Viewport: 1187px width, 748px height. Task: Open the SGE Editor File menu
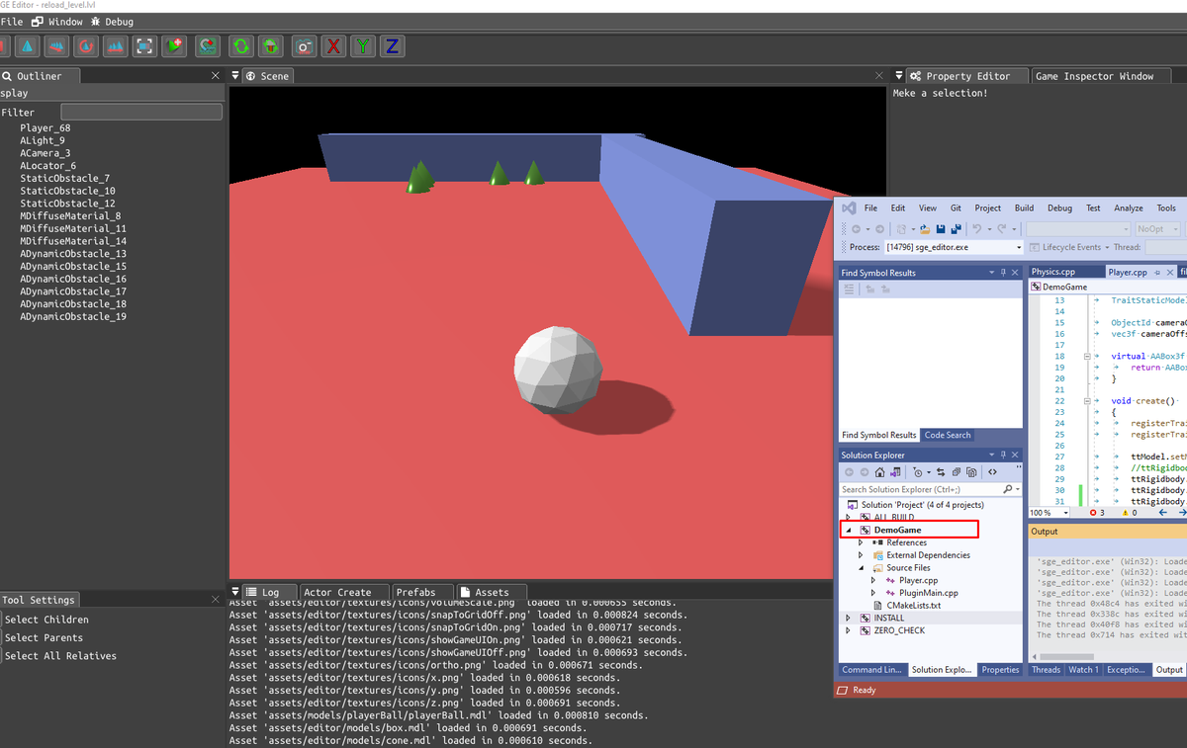tap(12, 22)
